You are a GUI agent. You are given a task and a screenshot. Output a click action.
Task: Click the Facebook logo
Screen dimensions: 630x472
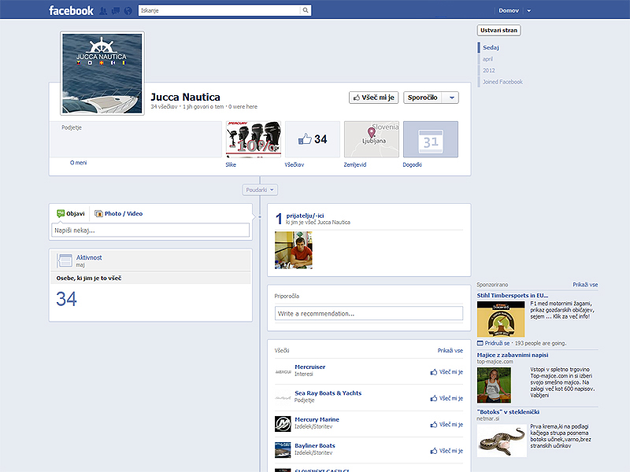pyautogui.click(x=71, y=10)
